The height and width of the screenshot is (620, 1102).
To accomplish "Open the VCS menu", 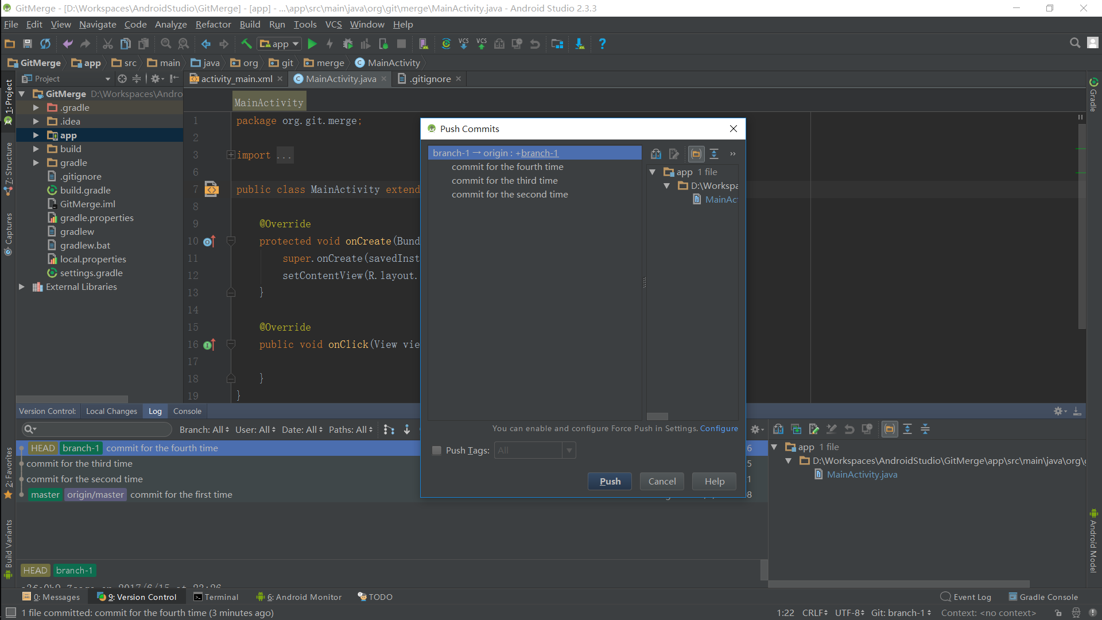I will (333, 25).
